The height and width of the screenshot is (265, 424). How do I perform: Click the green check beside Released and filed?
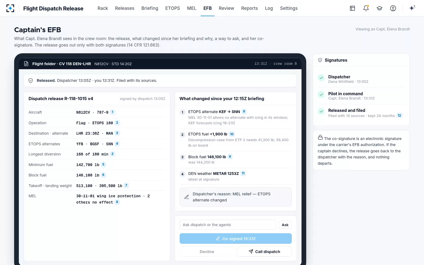pyautogui.click(x=321, y=112)
